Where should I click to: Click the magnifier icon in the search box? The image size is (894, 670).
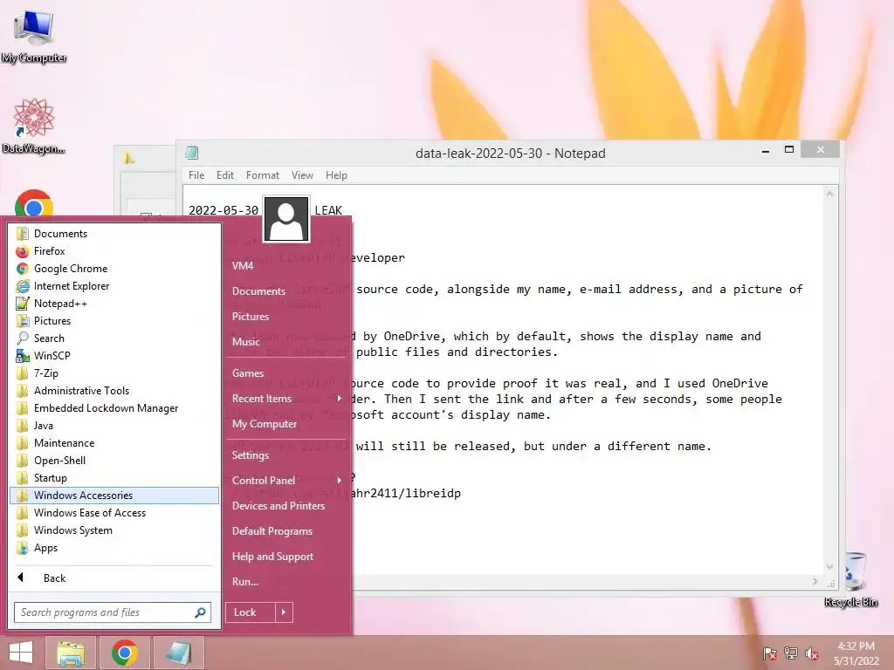pyautogui.click(x=200, y=612)
